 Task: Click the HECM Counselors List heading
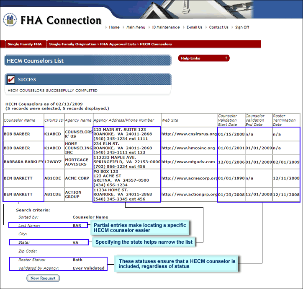pos(35,61)
